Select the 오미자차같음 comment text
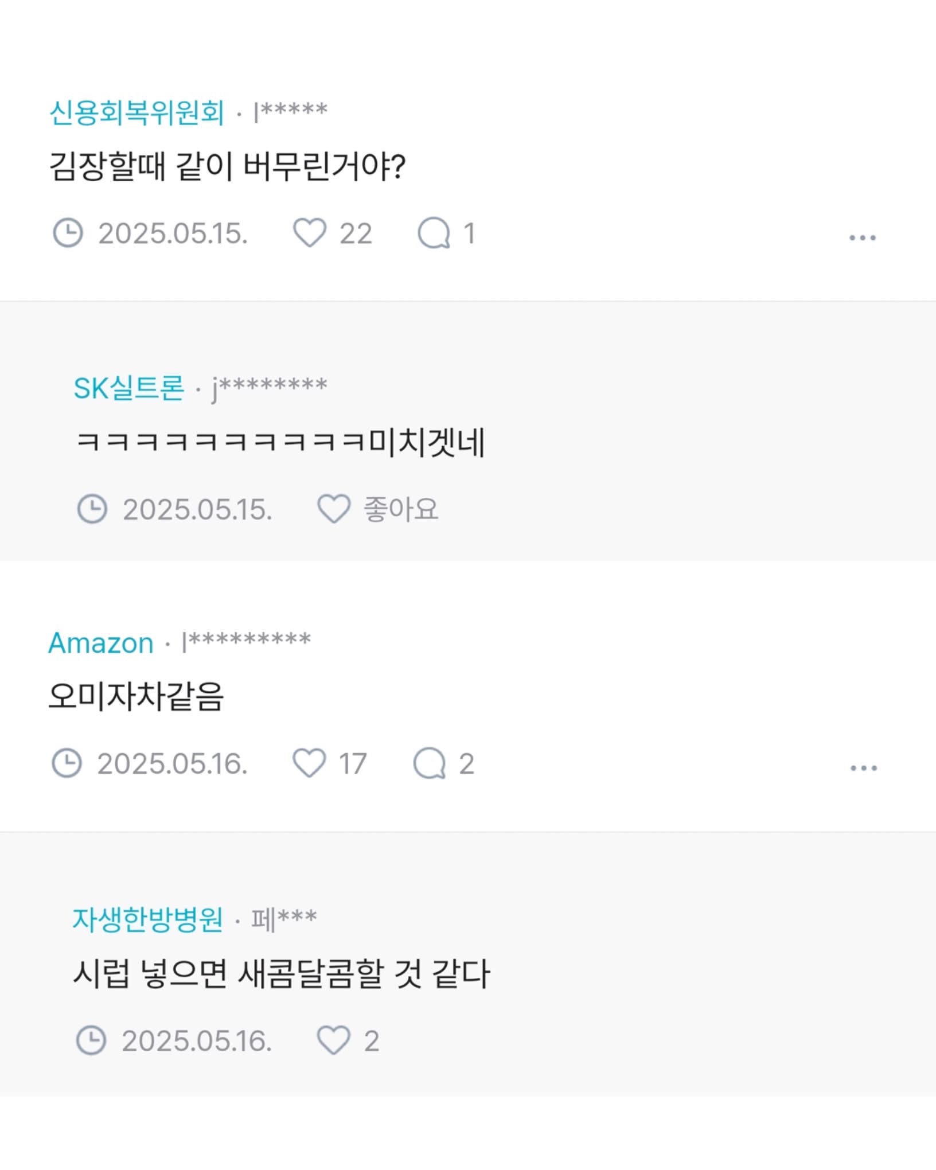The image size is (936, 1170). [136, 697]
